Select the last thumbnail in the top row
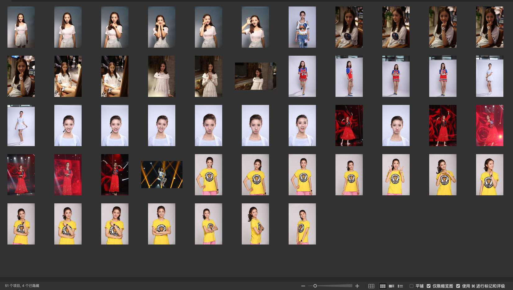 pos(490,27)
